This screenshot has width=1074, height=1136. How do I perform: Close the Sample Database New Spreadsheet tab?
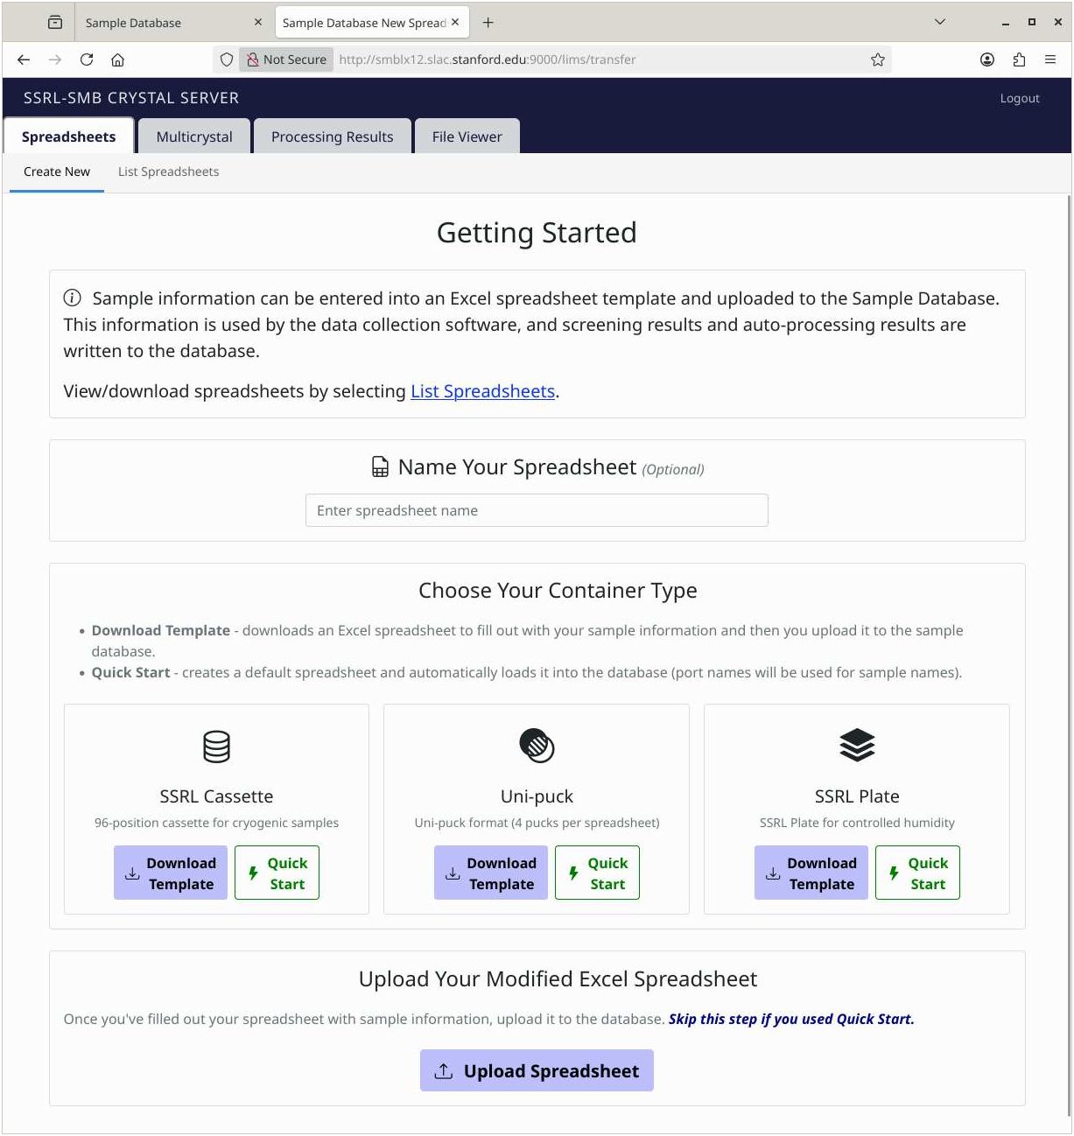(455, 22)
